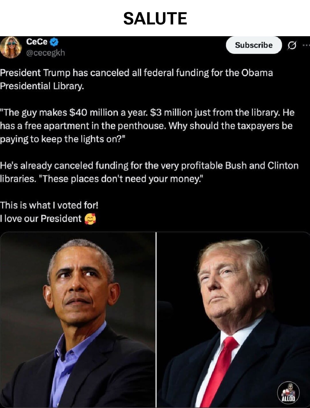Viewport: 310px width, 408px height.
Task: Open the left photo of man in blue shirt
Action: coord(77,320)
